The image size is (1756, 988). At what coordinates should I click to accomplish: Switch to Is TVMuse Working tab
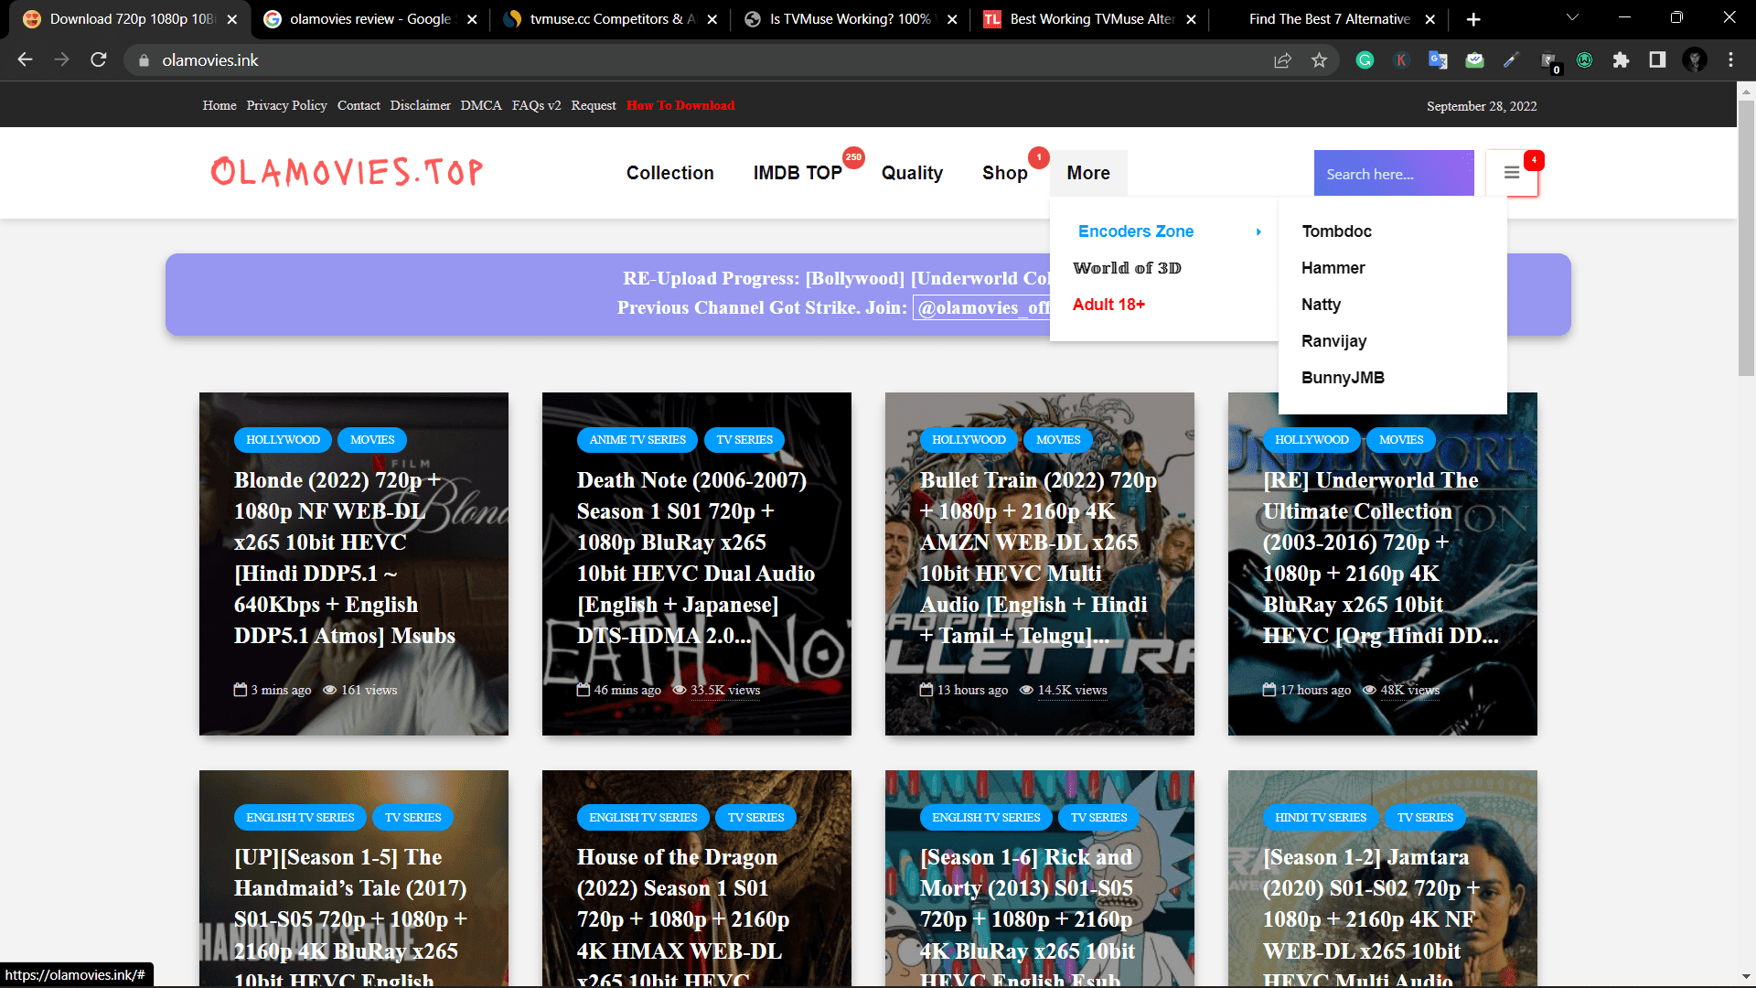click(850, 19)
